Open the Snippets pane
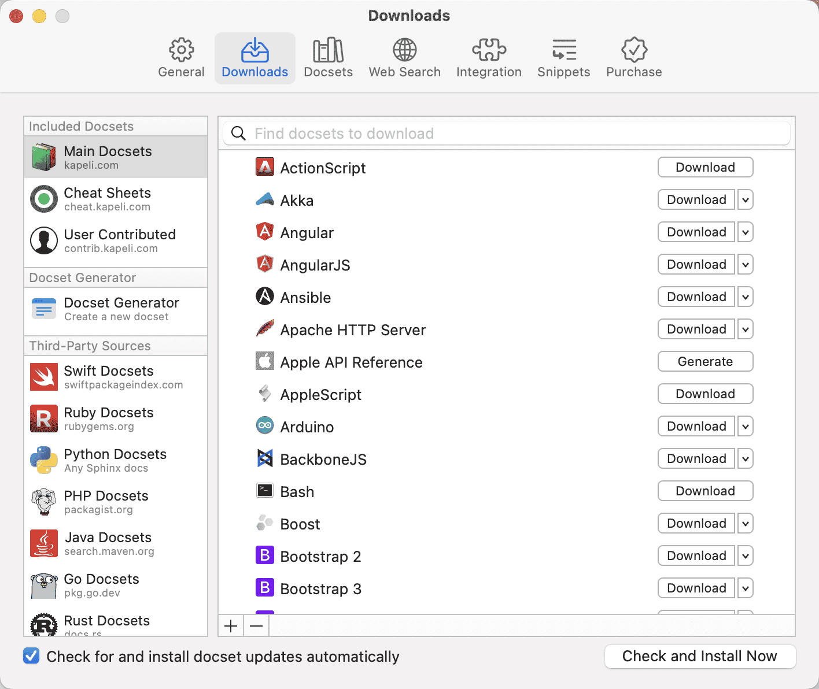This screenshot has width=819, height=689. 563,57
